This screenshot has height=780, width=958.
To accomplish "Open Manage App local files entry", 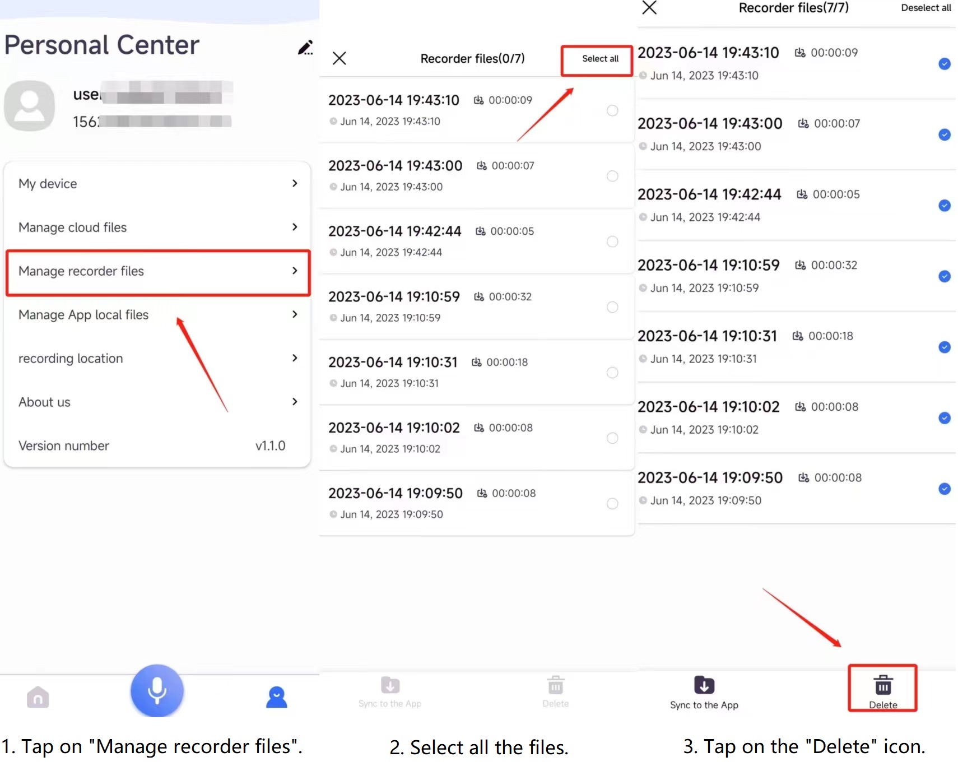I will click(x=158, y=315).
